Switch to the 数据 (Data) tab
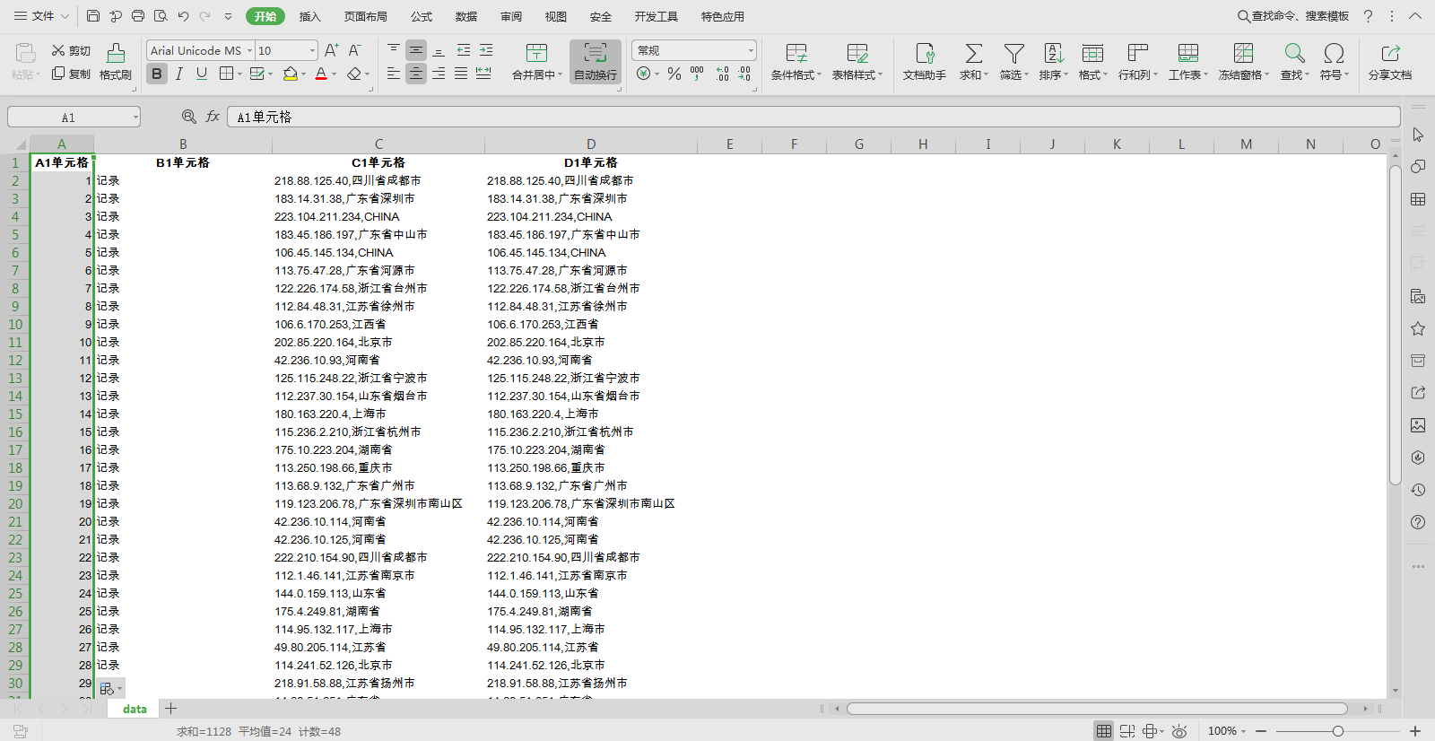The width and height of the screenshot is (1435, 741). [x=466, y=16]
